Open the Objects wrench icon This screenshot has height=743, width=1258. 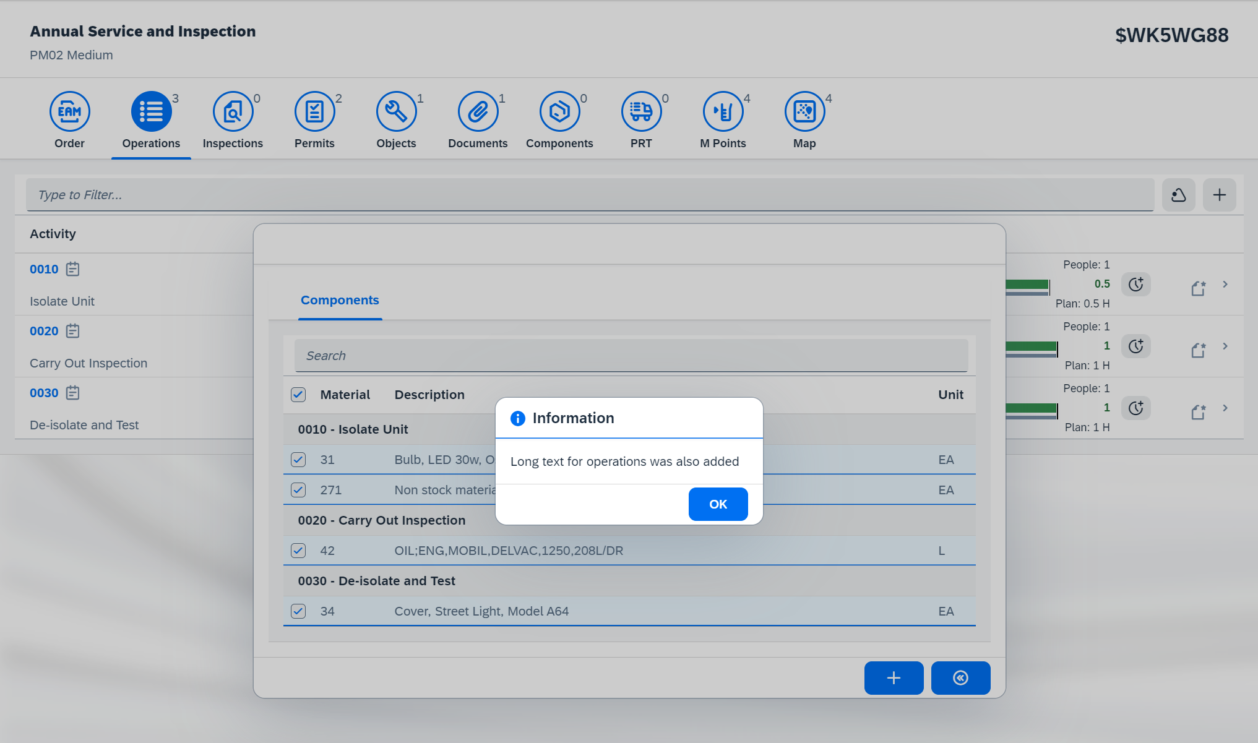tap(396, 112)
